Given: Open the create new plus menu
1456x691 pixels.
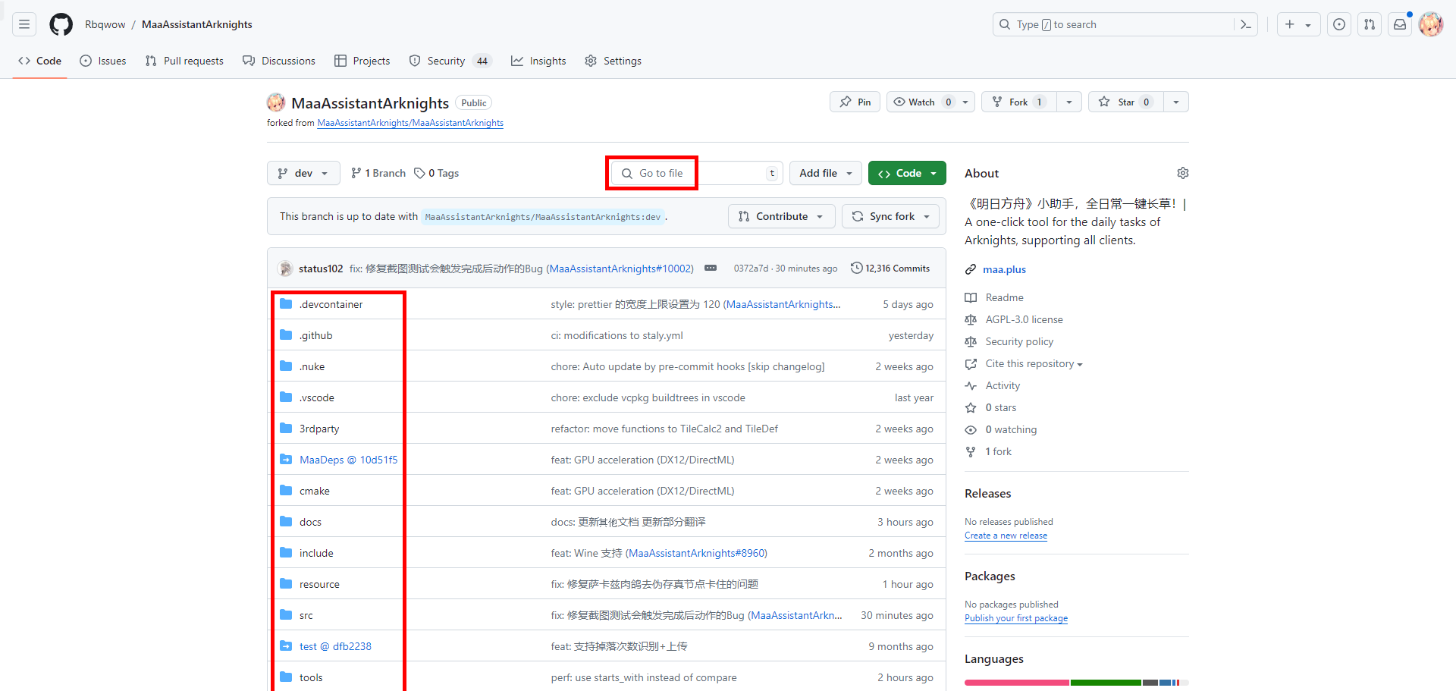Looking at the screenshot, I should (1298, 24).
